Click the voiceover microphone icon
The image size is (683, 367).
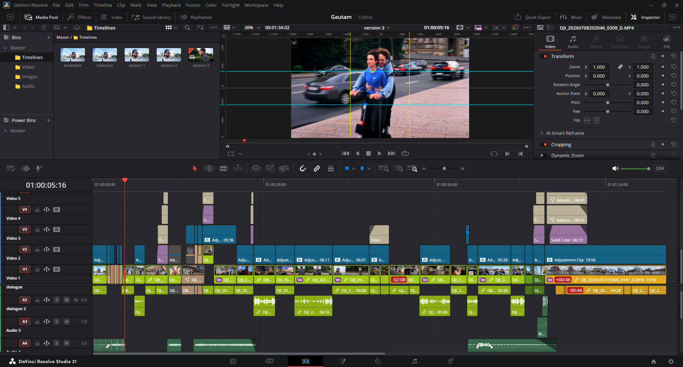point(39,169)
